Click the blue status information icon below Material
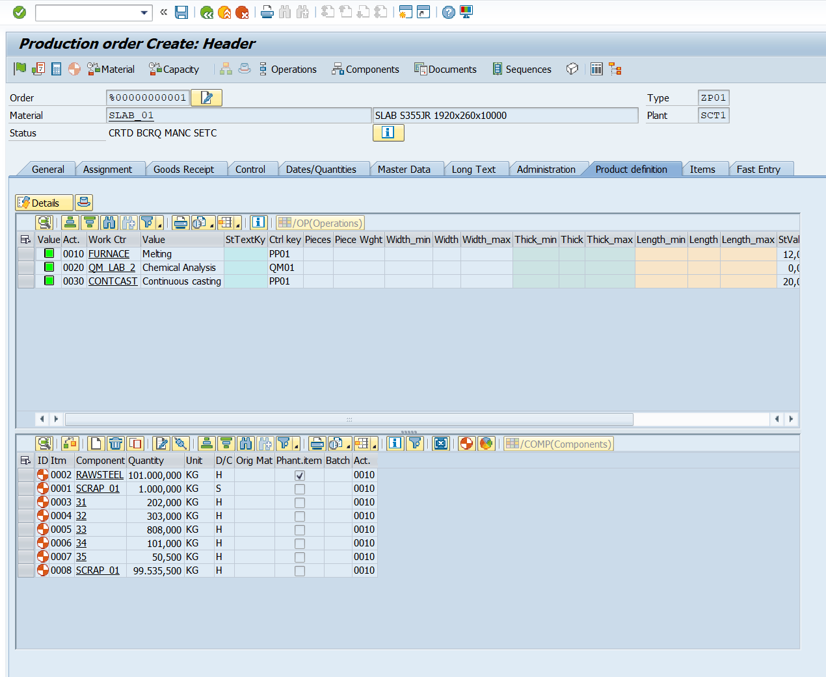826x677 pixels. click(x=388, y=133)
